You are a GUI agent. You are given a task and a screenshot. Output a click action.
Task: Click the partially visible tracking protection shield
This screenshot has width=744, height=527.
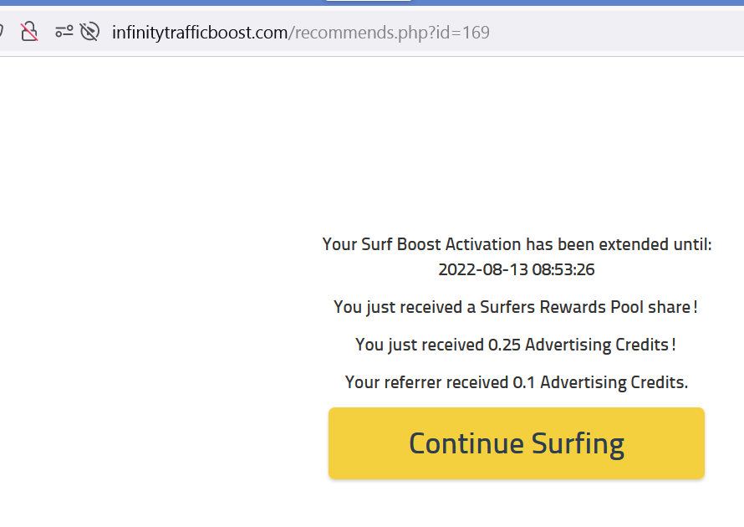tap(2, 32)
